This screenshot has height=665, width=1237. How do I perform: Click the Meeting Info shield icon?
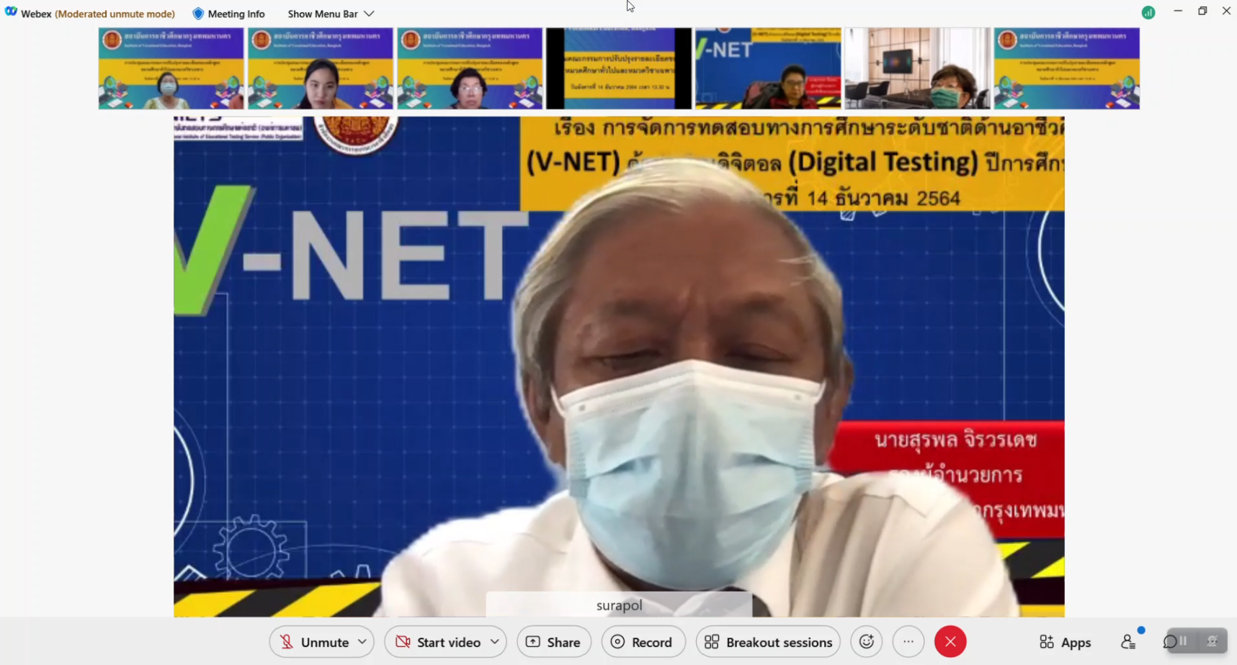(198, 14)
